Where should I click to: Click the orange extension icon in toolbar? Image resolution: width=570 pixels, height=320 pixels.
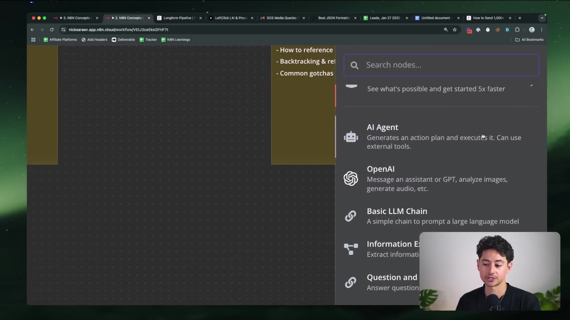(x=497, y=30)
